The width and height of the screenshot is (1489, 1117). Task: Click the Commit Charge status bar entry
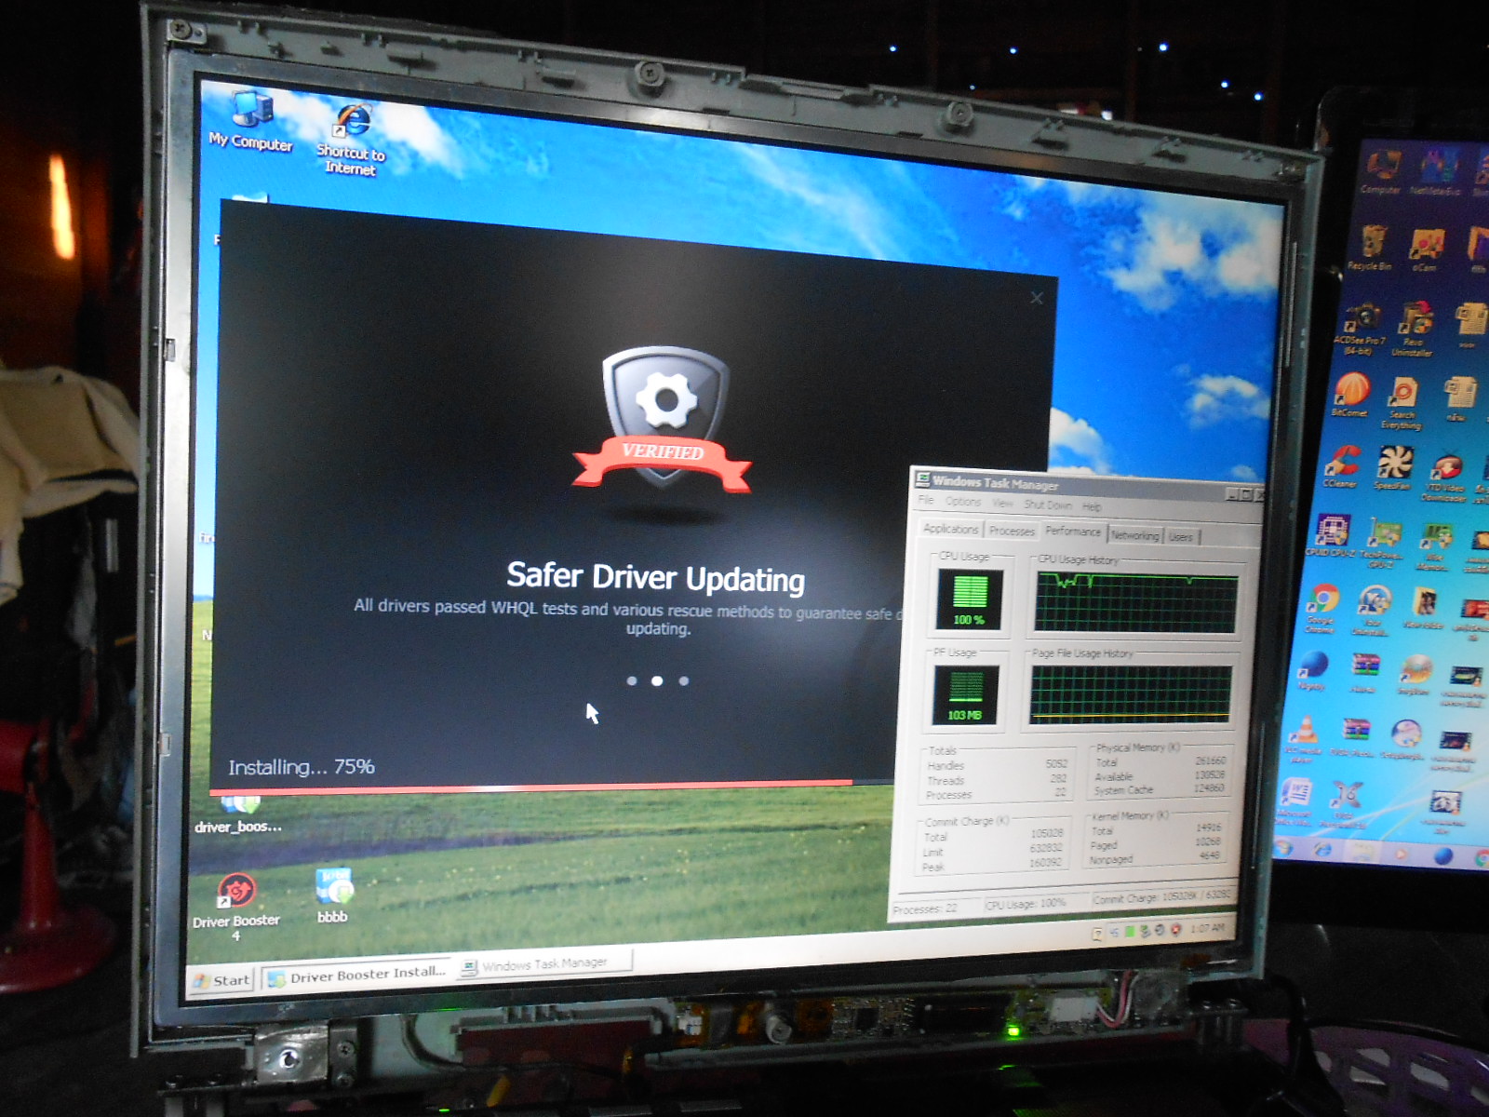point(1163,898)
